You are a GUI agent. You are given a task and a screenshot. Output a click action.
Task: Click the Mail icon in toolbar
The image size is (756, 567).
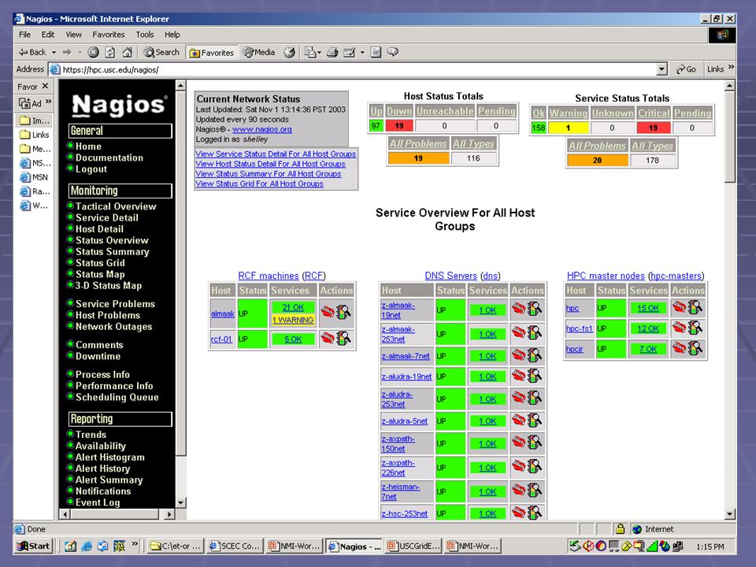[310, 52]
